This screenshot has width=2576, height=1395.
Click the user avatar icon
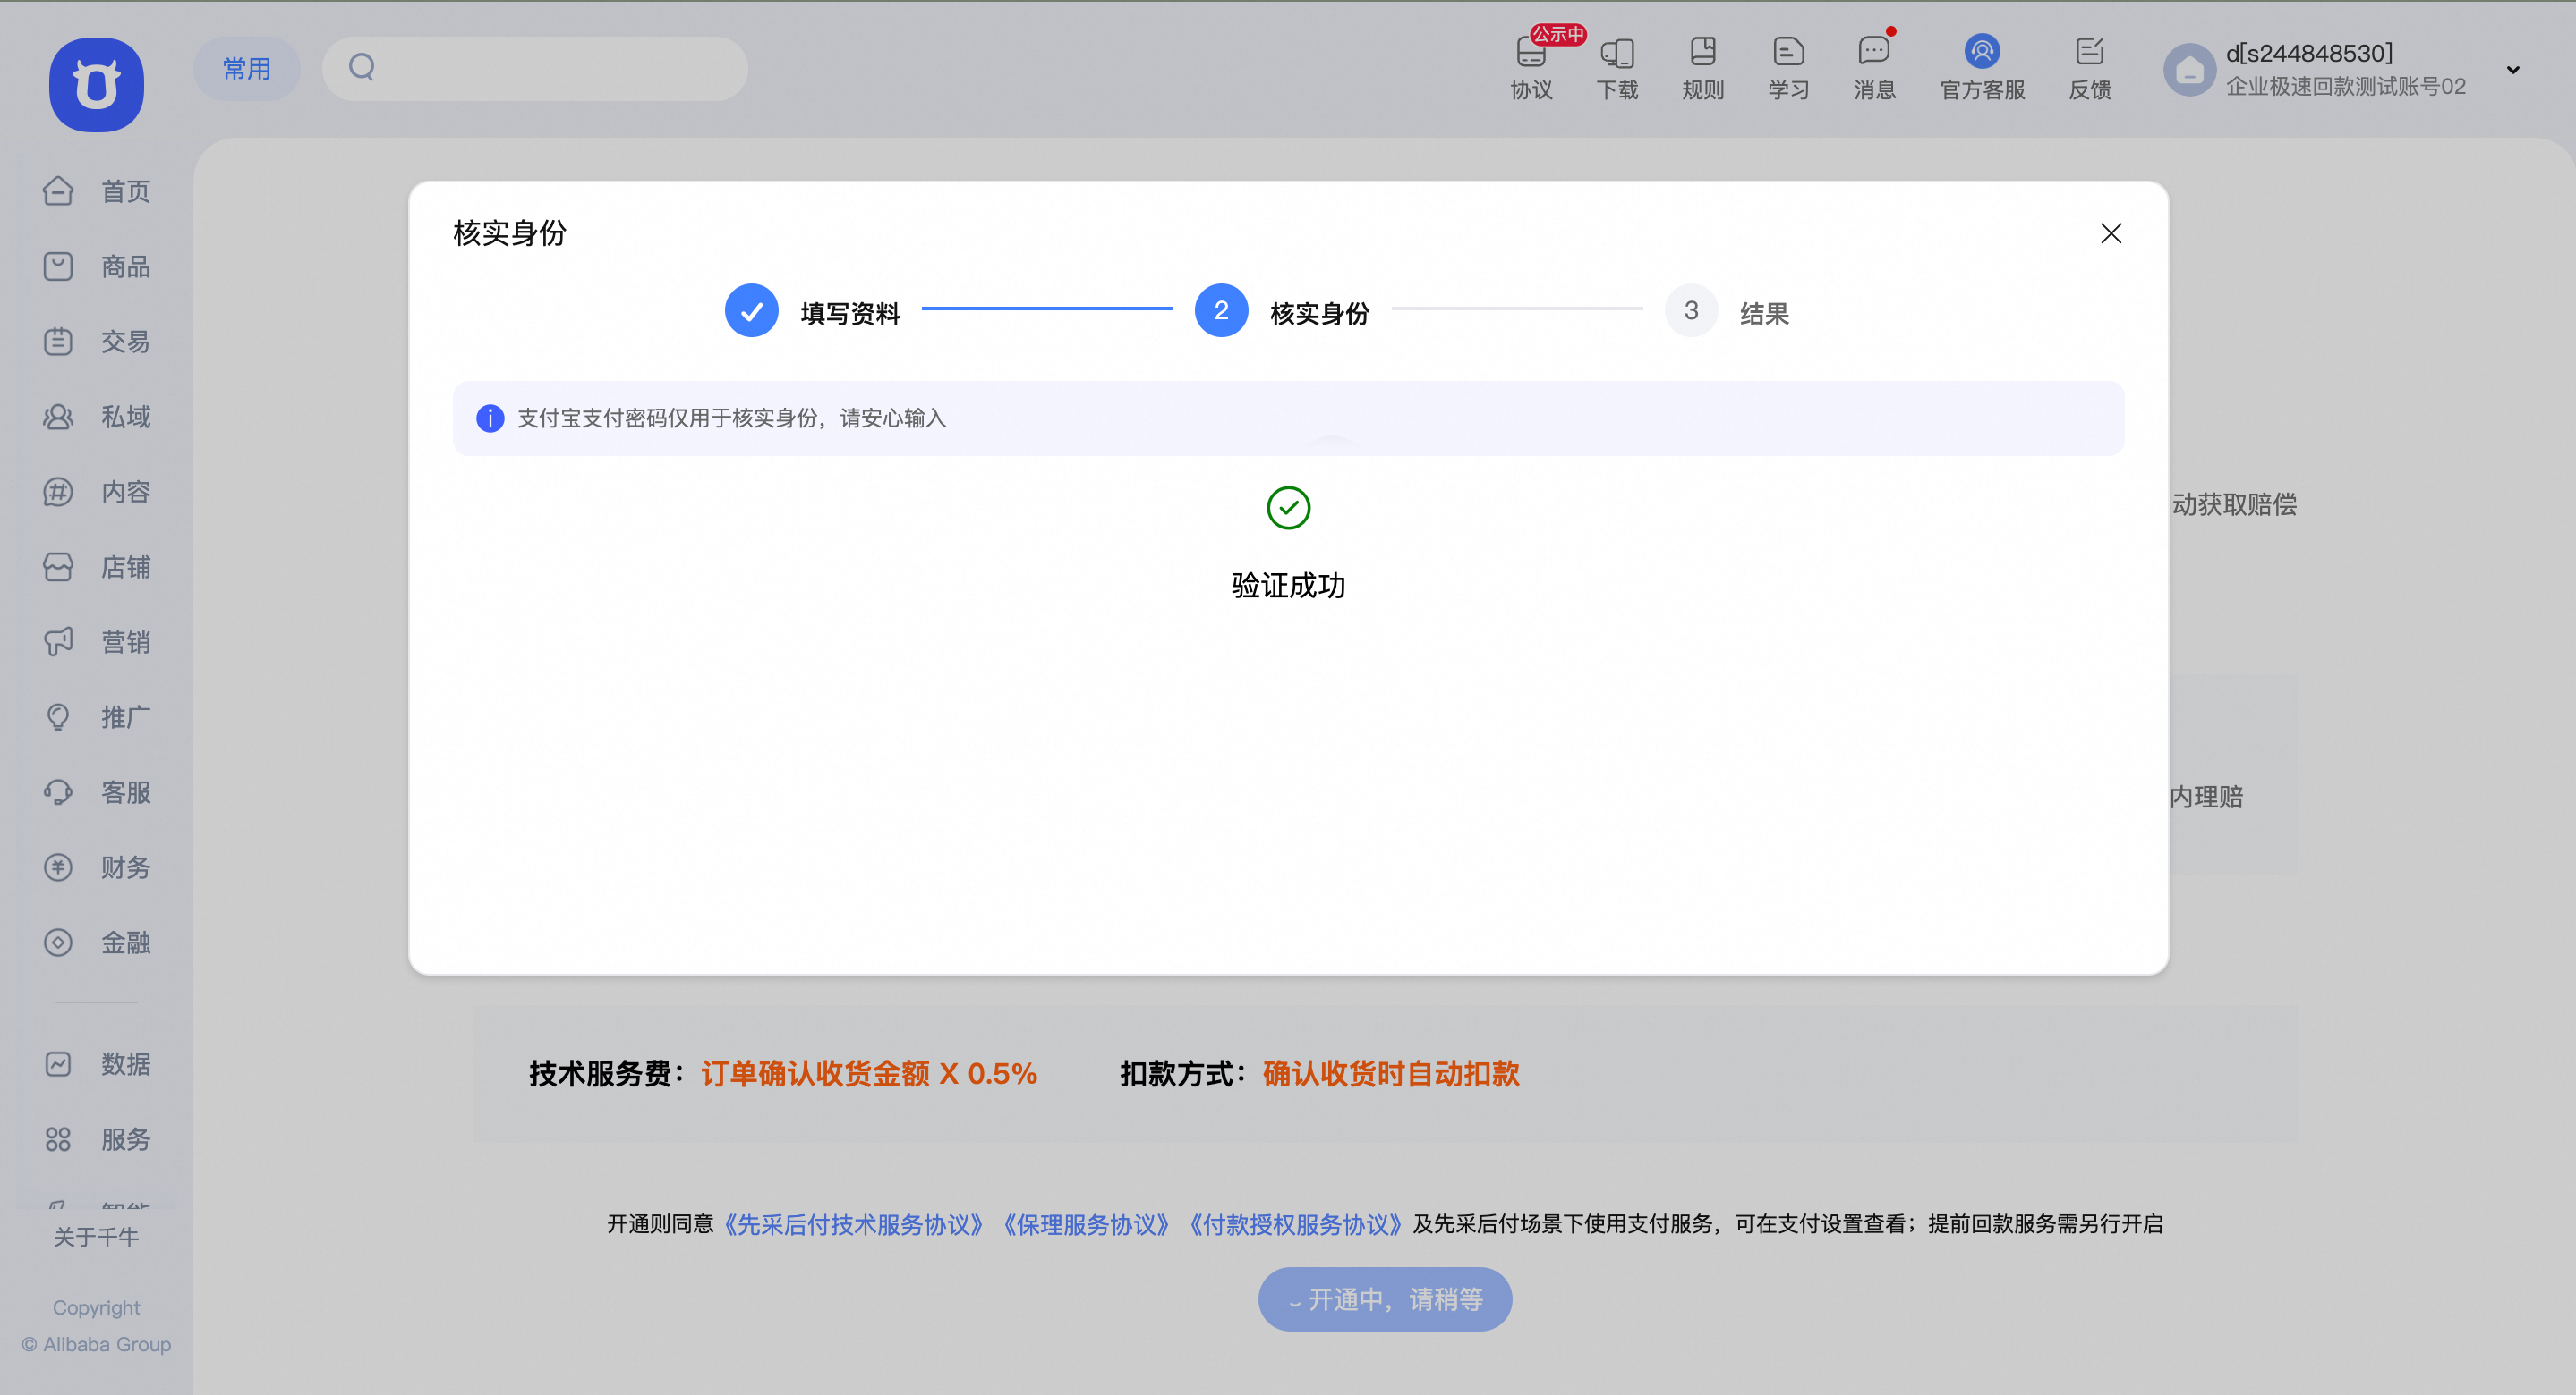point(2190,70)
